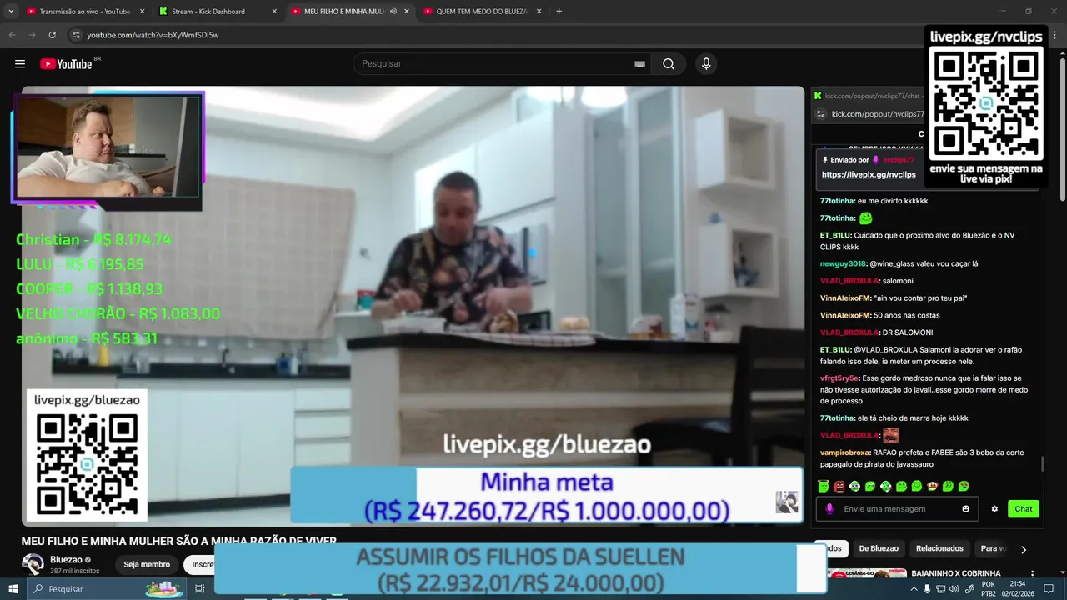1067x600 pixels.
Task: Open options menu for BAIANINHO X COBRINHA
Action: coord(1033,574)
